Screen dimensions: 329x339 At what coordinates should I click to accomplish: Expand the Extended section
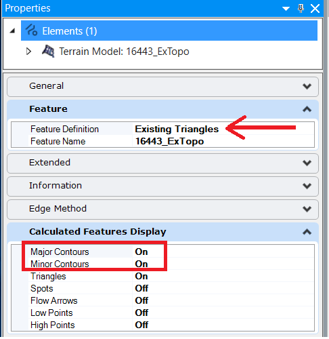tap(307, 163)
